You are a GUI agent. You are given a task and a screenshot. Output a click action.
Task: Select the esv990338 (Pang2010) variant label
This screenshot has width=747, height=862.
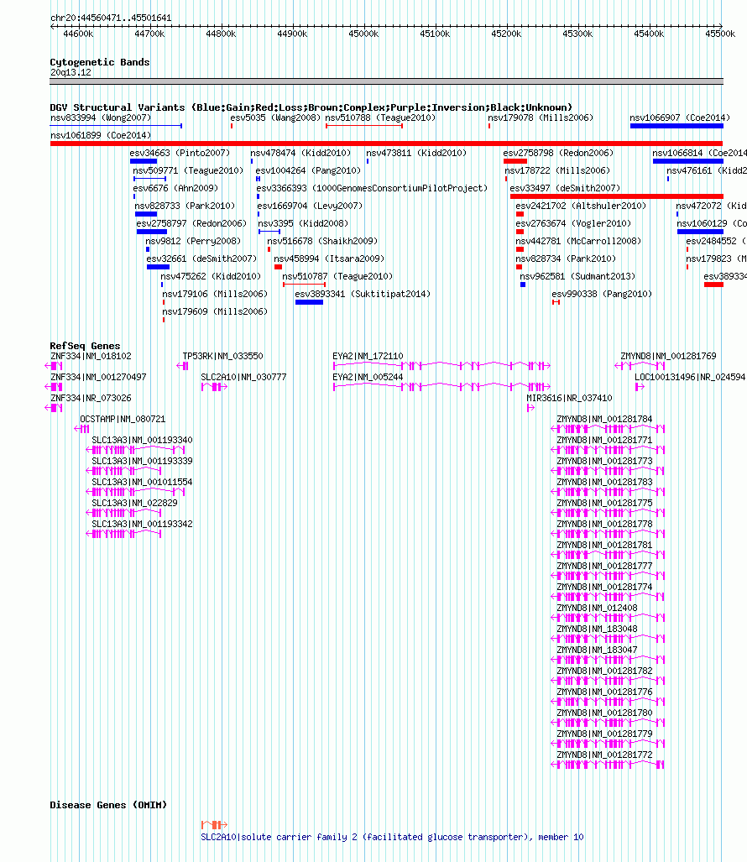point(602,294)
